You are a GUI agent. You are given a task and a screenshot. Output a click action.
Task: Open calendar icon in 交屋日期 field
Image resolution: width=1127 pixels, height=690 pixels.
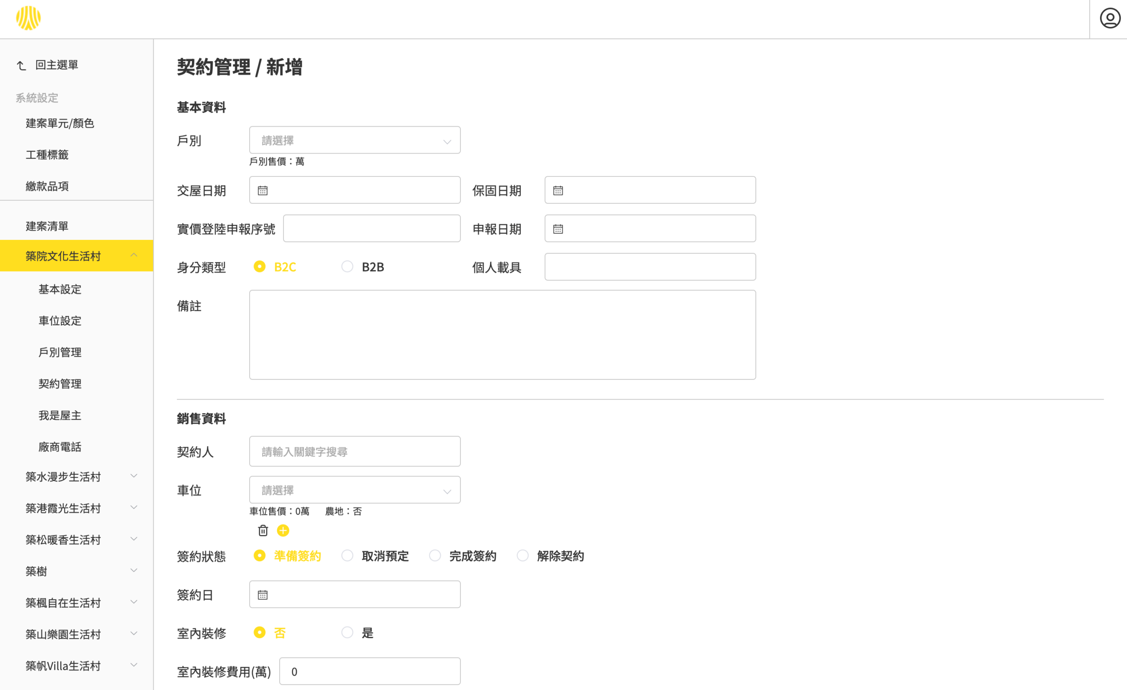tap(262, 191)
